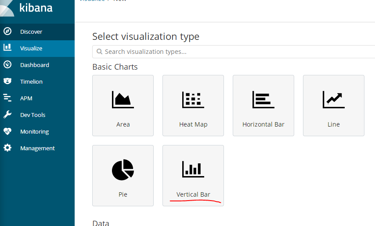Click the Management gear icon
Image resolution: width=375 pixels, height=226 pixels.
[x=7, y=148]
